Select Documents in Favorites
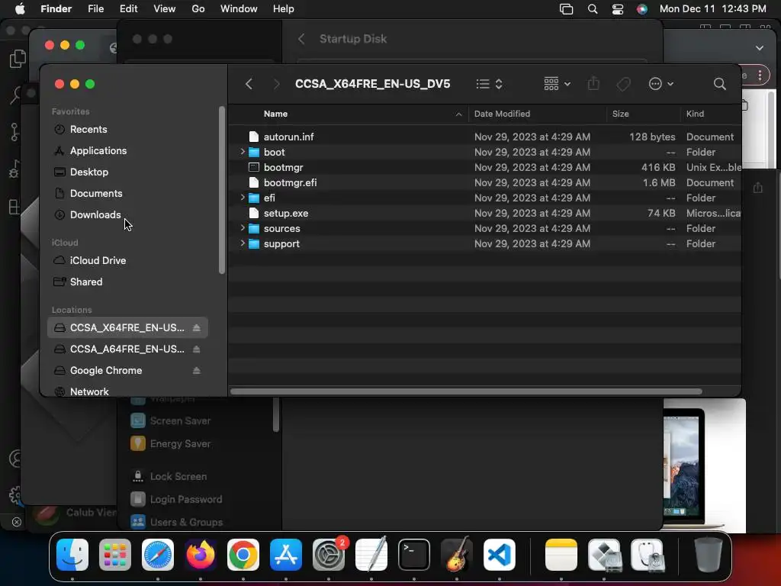 pyautogui.click(x=96, y=193)
